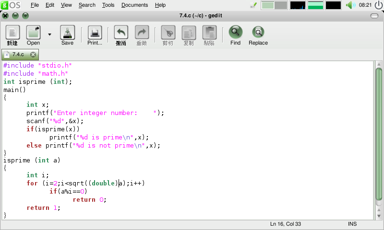Screen dimensions: 384x230
Task: Click the New document (新建) icon
Action: click(12, 33)
